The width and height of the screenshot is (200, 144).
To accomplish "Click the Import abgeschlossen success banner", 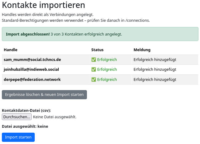I will coord(100,34).
